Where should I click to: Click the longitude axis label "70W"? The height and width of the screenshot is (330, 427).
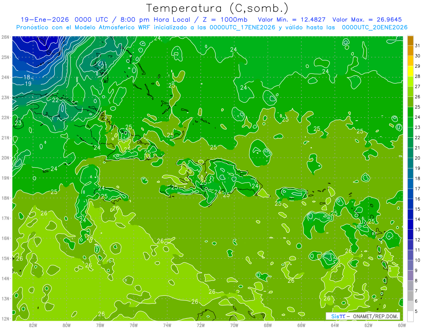(234, 325)
